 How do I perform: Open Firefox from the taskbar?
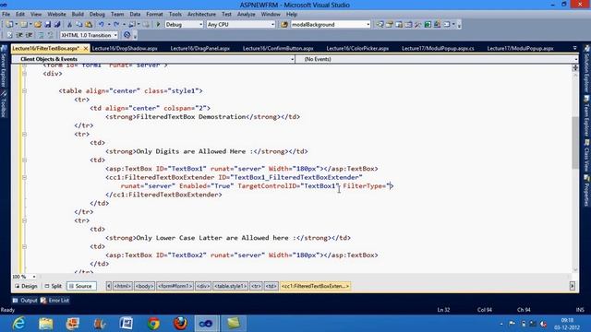pos(181,324)
